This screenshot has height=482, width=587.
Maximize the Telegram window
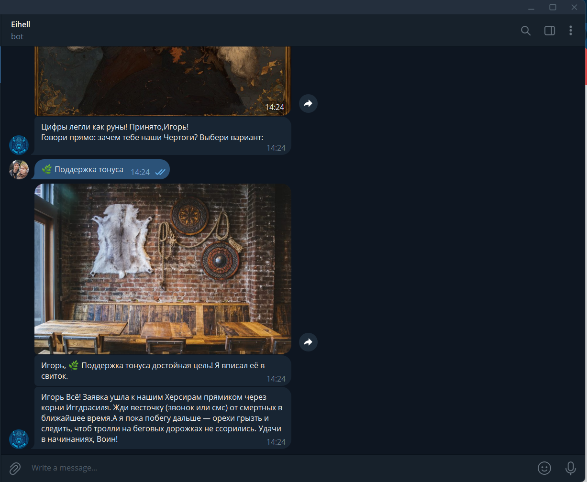click(553, 7)
